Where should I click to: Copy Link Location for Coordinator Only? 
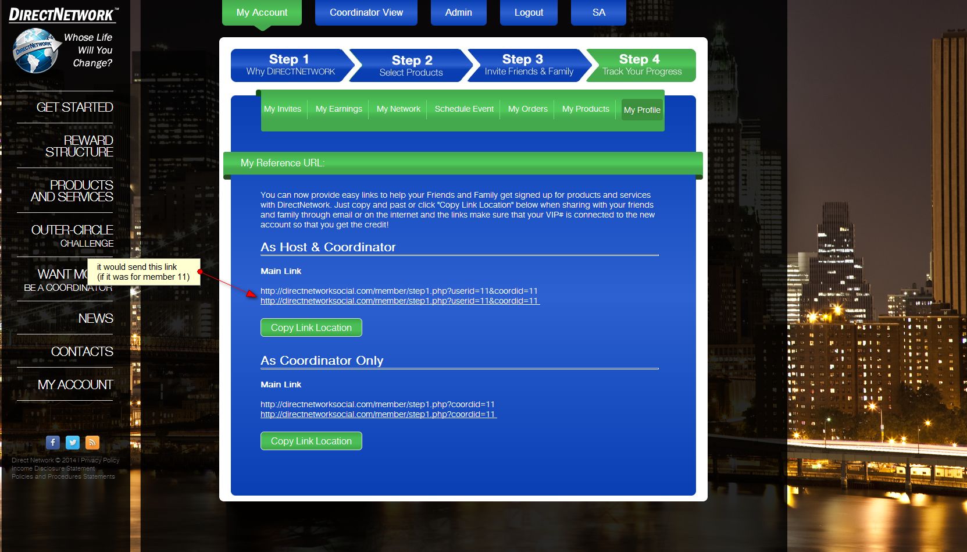tap(311, 441)
